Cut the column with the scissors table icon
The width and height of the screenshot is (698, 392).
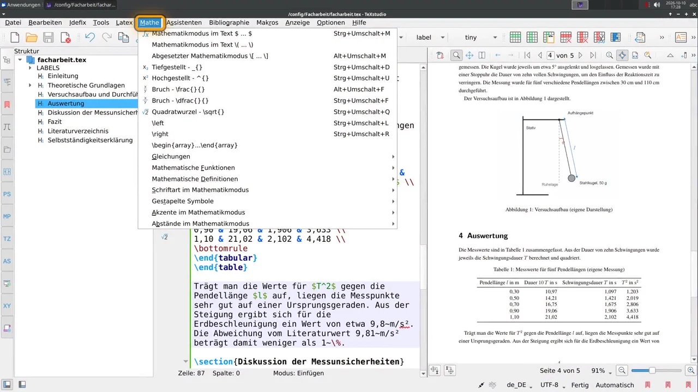click(x=599, y=38)
